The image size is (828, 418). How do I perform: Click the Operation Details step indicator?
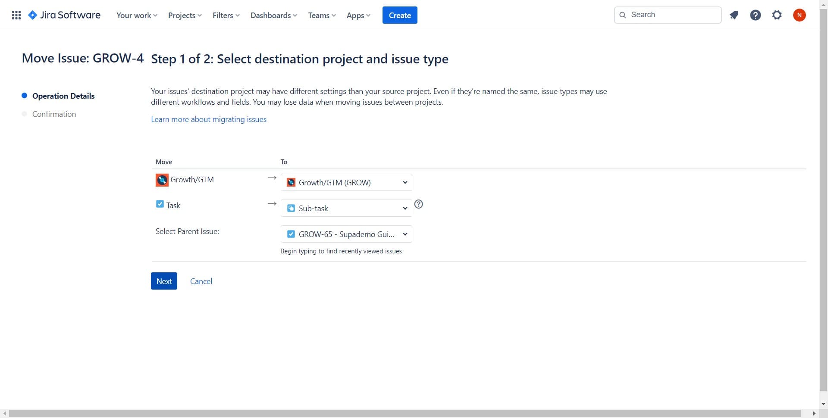pyautogui.click(x=63, y=96)
